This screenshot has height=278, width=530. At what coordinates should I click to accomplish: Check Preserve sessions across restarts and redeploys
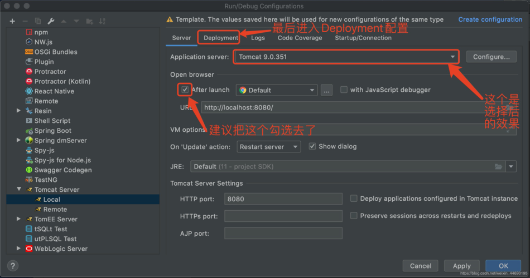pyautogui.click(x=354, y=216)
